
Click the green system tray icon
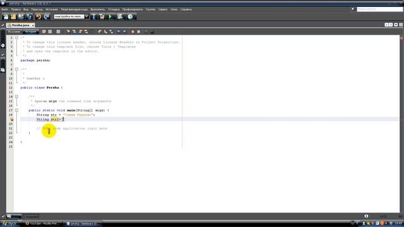(369, 223)
